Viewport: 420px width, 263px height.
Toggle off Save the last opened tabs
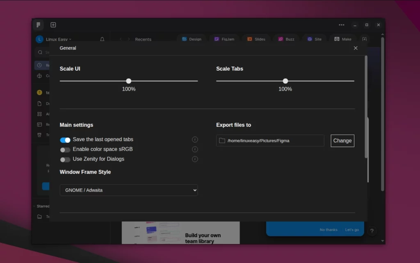point(65,140)
